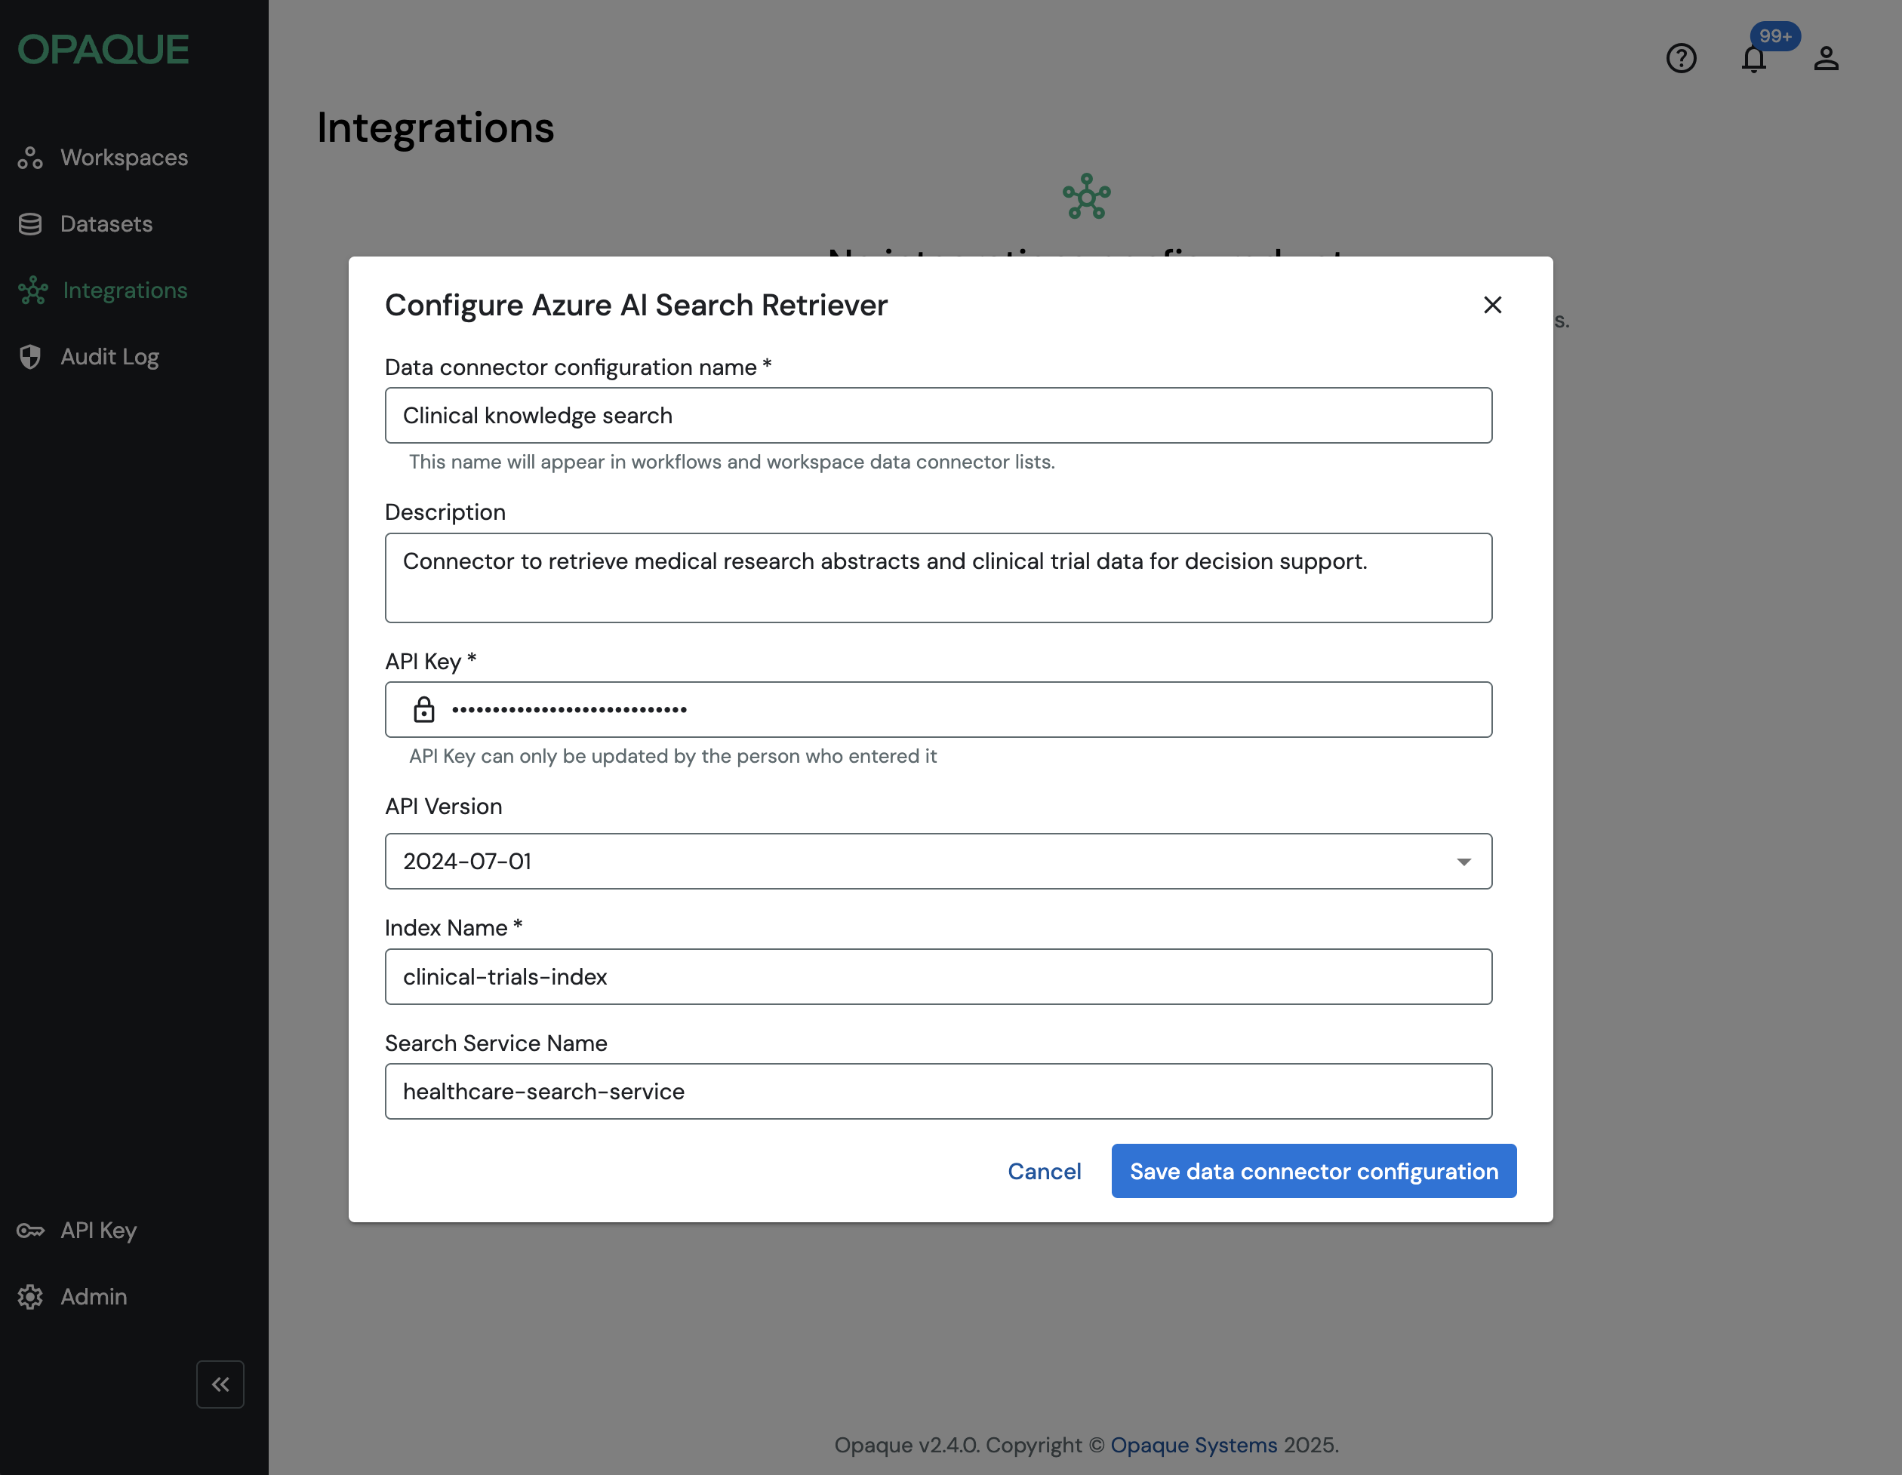Click the Audit Log shield icon
1902x1475 pixels.
pyautogui.click(x=30, y=357)
